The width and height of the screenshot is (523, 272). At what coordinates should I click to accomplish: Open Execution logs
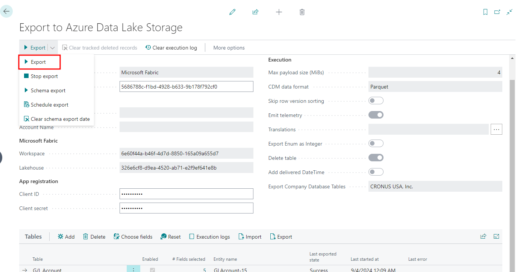pyautogui.click(x=209, y=237)
